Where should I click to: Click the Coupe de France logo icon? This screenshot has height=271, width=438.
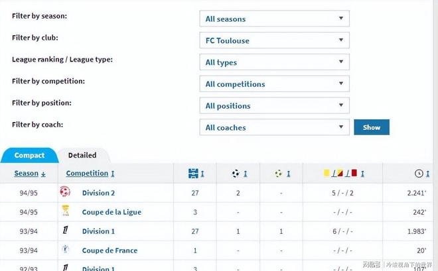tap(65, 250)
